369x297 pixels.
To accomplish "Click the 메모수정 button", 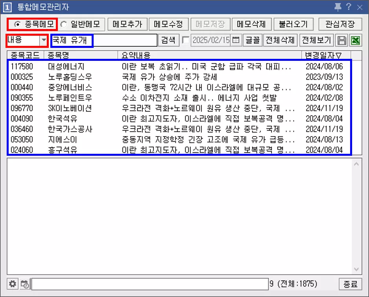I will (169, 24).
